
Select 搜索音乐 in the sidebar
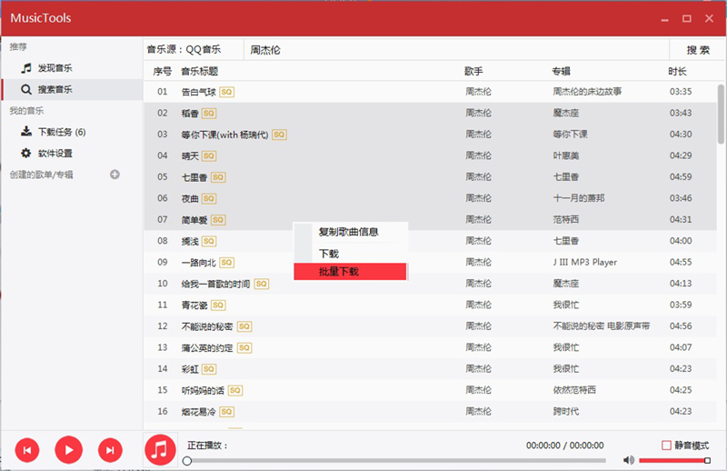coord(72,89)
